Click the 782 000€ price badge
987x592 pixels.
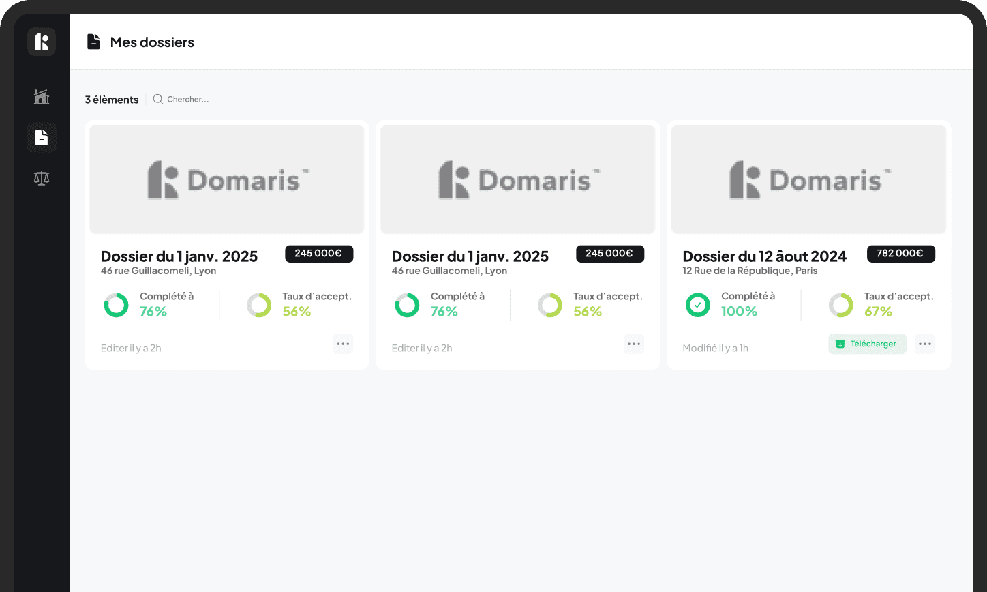point(900,254)
